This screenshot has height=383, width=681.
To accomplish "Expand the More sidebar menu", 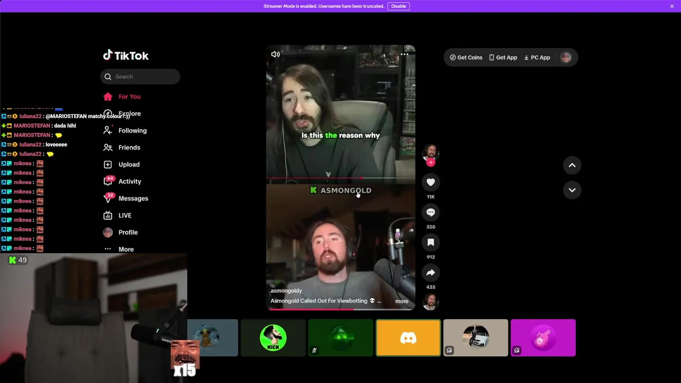I will pyautogui.click(x=126, y=249).
